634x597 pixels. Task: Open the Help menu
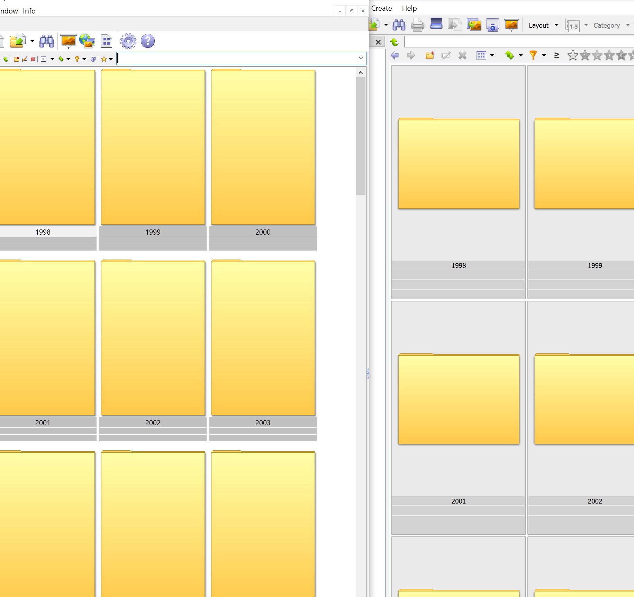click(409, 8)
